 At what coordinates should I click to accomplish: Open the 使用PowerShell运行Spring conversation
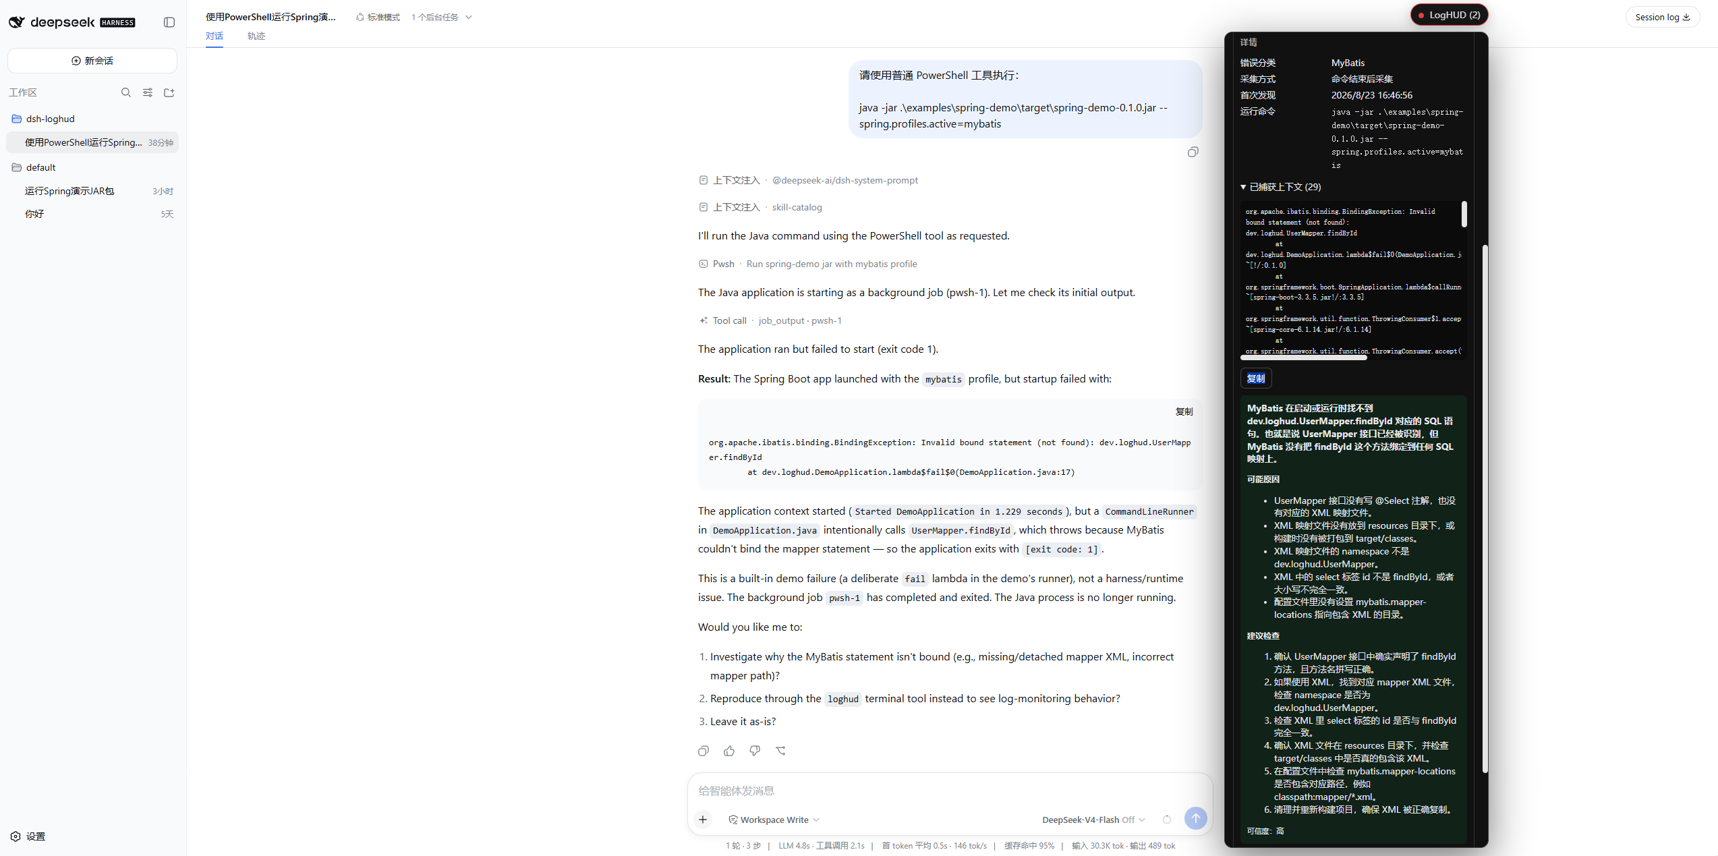point(92,142)
